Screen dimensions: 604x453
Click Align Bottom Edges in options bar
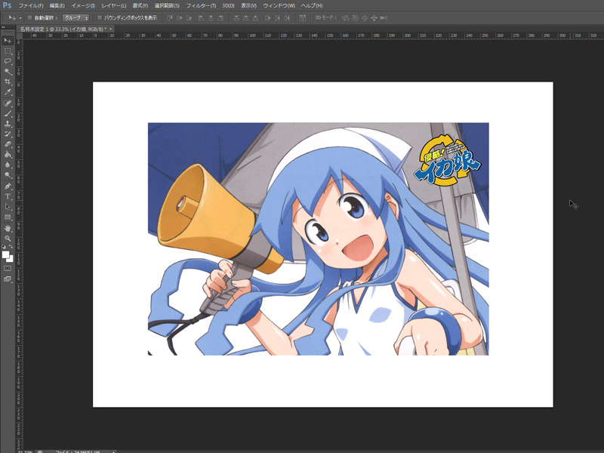point(189,17)
